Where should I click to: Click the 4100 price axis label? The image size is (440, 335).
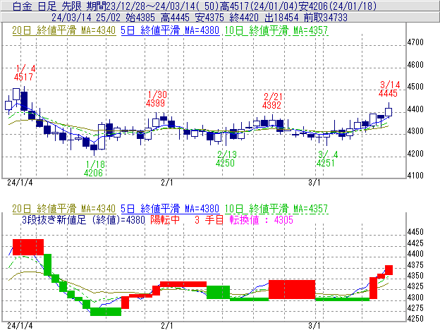415,176
